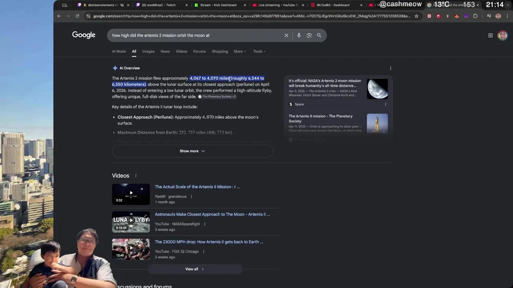Click the orange fox extension icon
The height and width of the screenshot is (288, 513).
click(x=457, y=16)
